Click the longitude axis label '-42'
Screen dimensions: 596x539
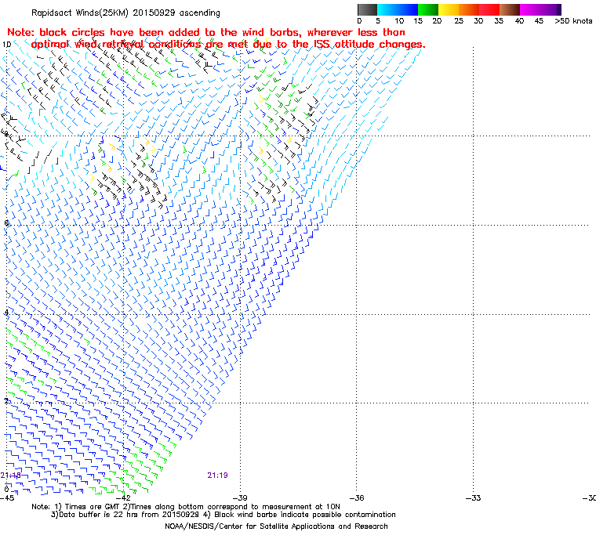coord(123,497)
